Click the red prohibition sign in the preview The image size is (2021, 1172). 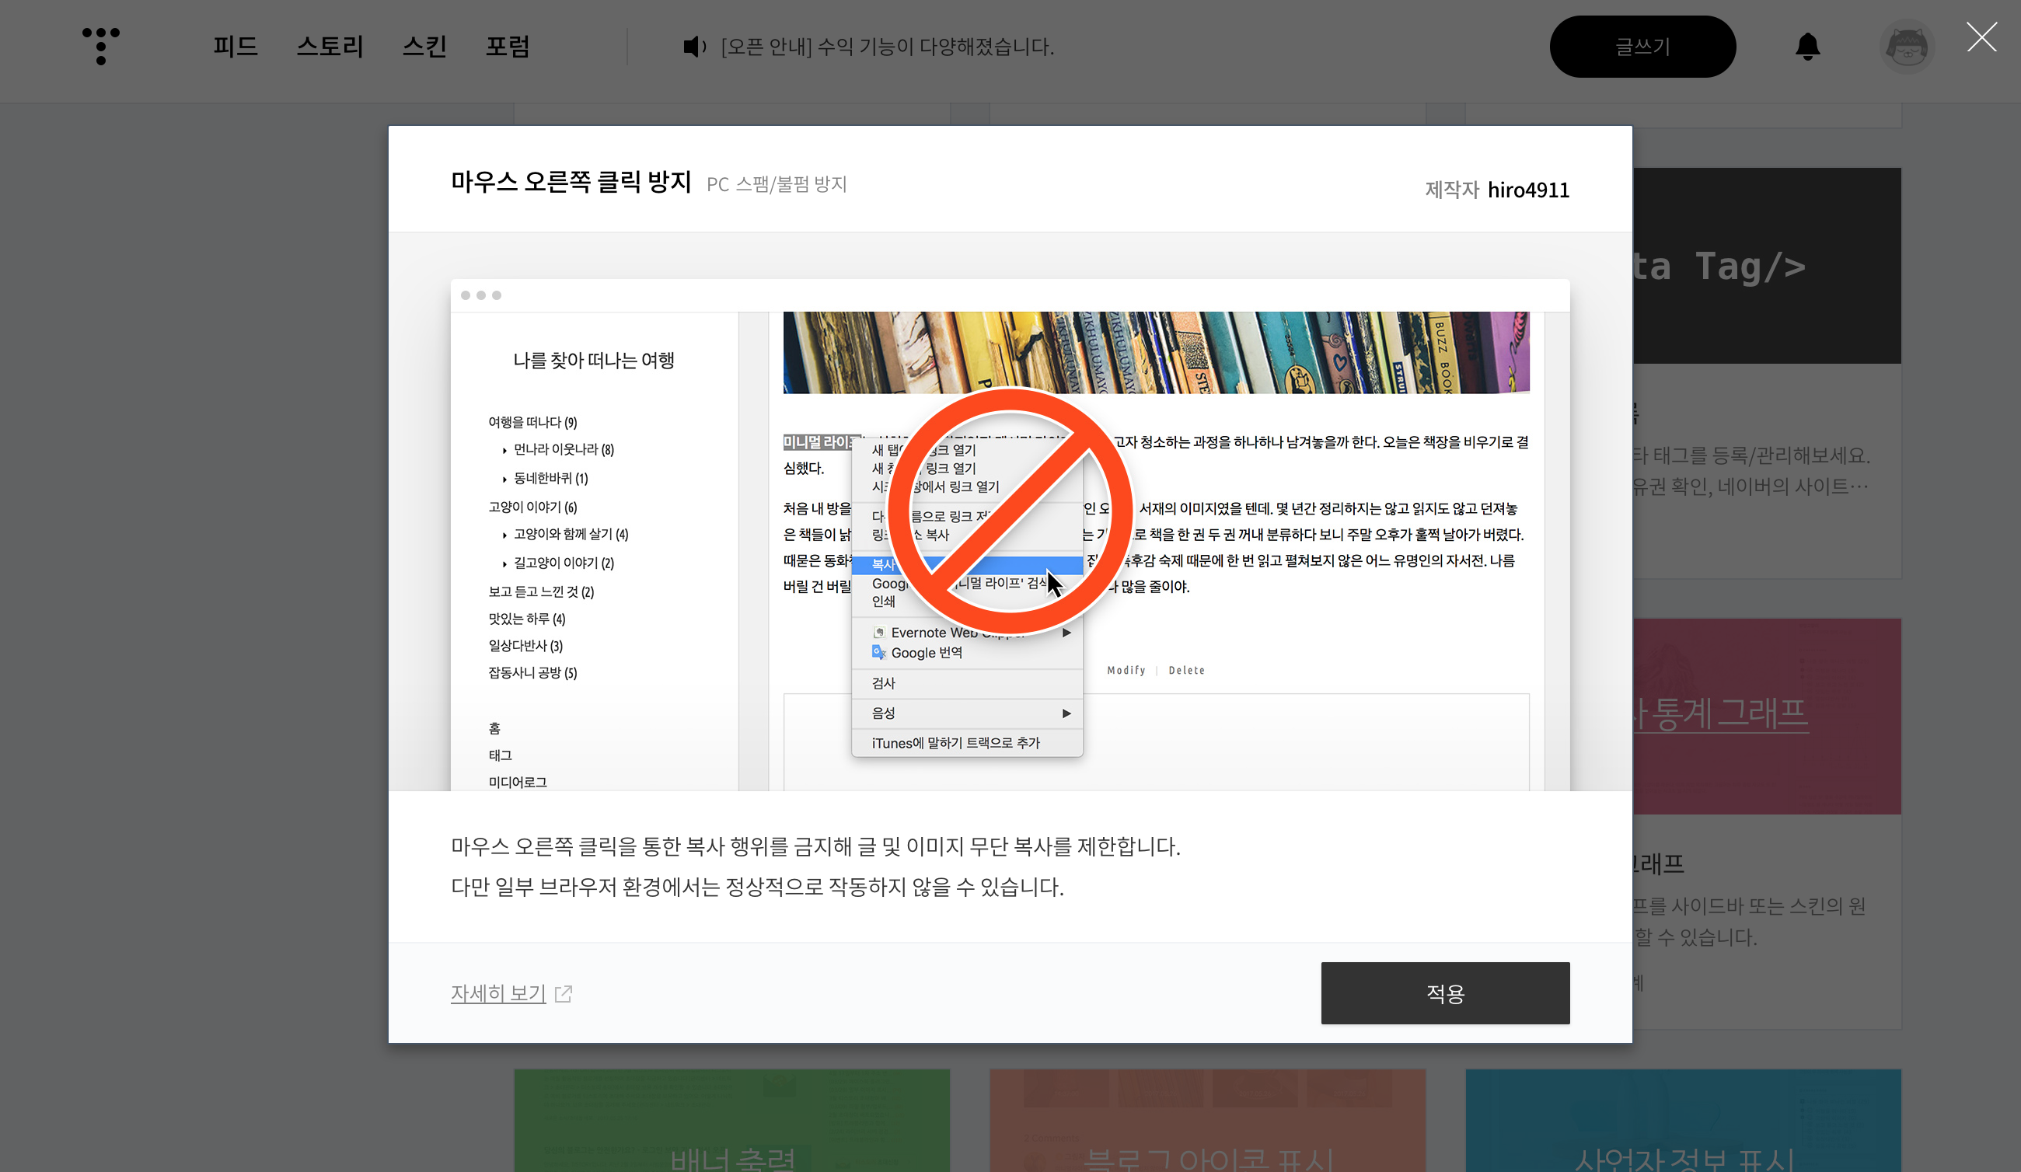click(x=1010, y=511)
